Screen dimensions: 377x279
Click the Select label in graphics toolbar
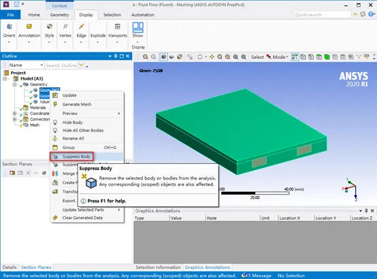pos(257,57)
